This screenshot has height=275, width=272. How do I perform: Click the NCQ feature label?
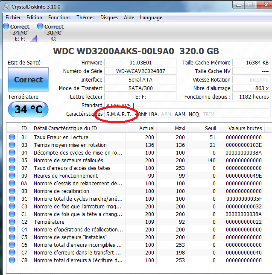point(193,114)
